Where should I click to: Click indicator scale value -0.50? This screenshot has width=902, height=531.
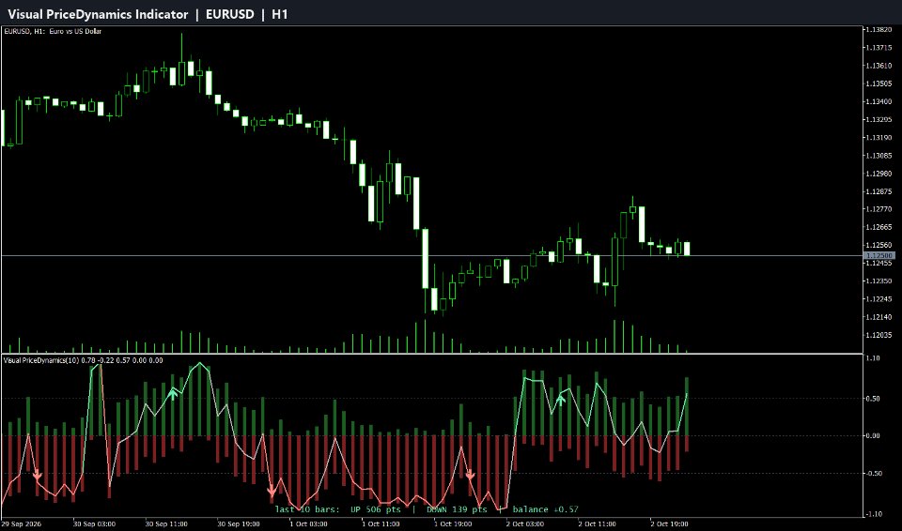point(873,474)
